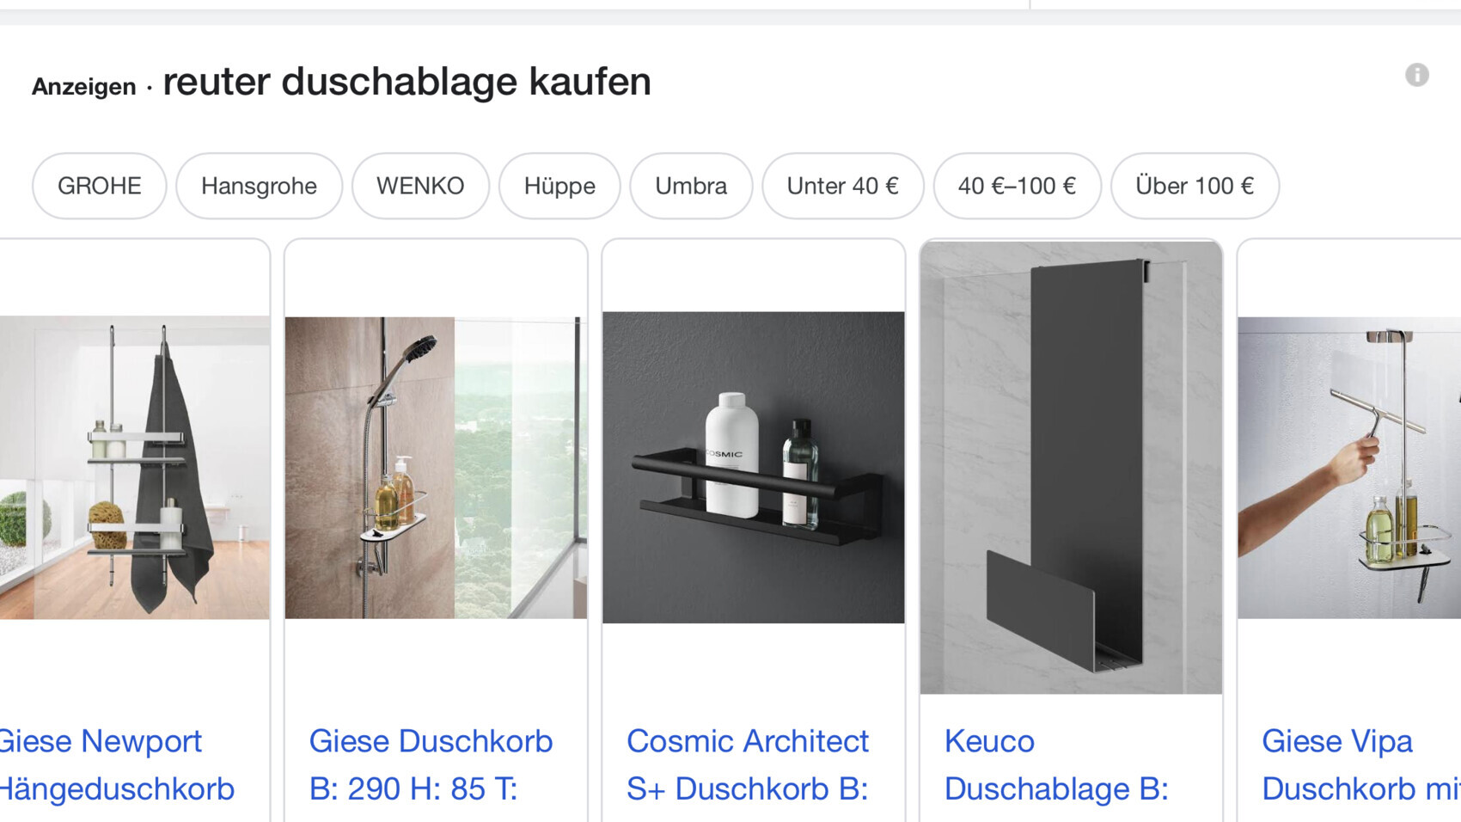Choose the Über 100 € price filter

1195,186
